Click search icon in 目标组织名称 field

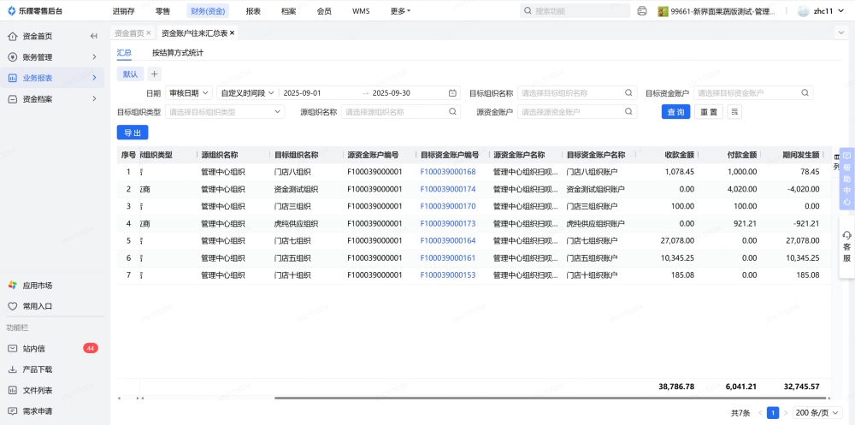[x=628, y=92]
